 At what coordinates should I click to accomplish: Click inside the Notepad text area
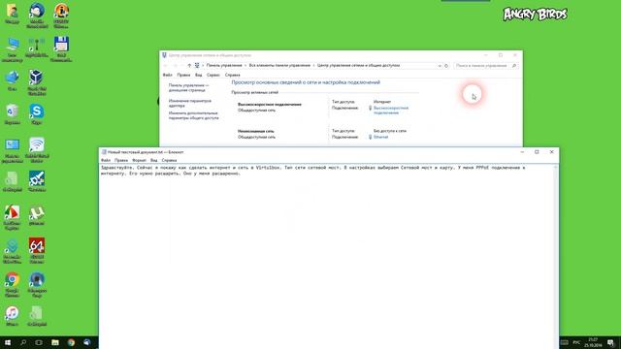point(327,257)
